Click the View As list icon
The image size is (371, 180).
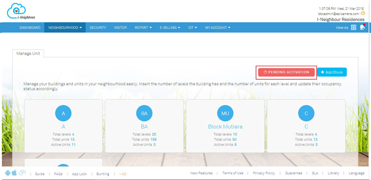click(x=353, y=28)
